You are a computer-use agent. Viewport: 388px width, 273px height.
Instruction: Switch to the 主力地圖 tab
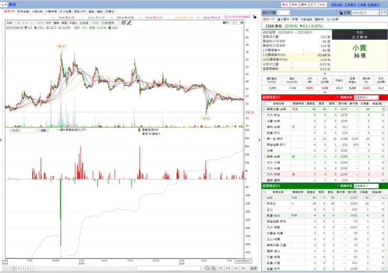pos(66,12)
